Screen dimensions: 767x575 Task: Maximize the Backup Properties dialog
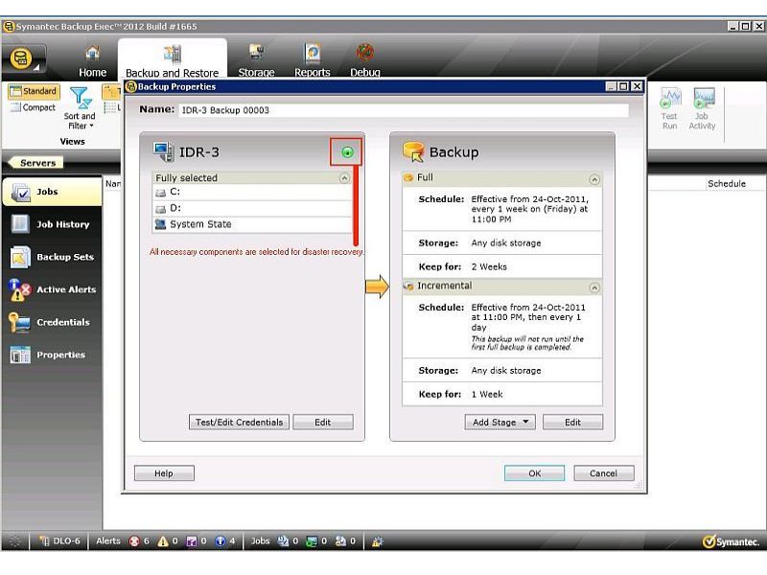pos(623,86)
